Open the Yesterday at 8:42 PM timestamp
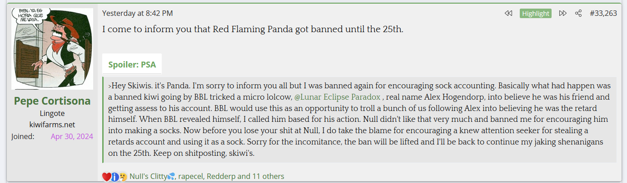The height and width of the screenshot is (183, 627). [137, 14]
